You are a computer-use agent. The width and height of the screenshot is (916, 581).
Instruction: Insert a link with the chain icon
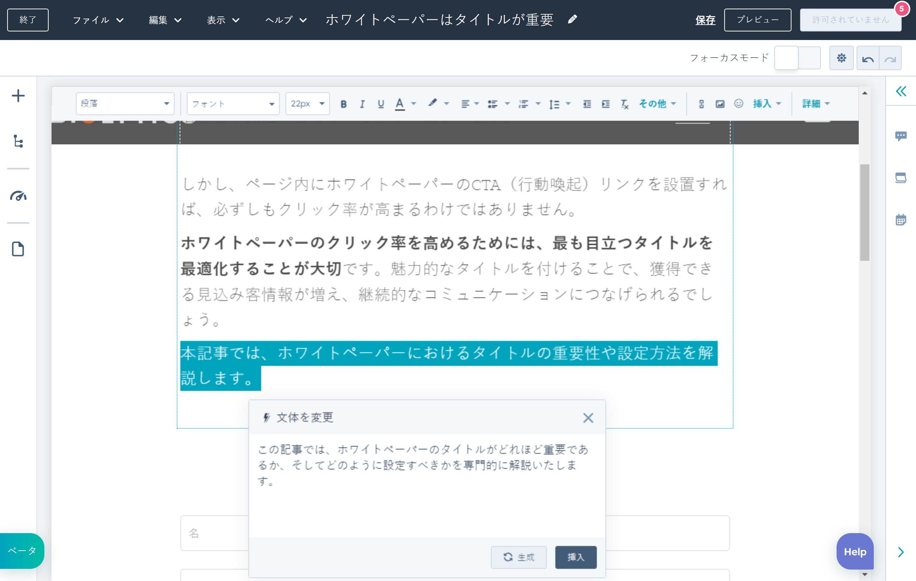point(701,104)
